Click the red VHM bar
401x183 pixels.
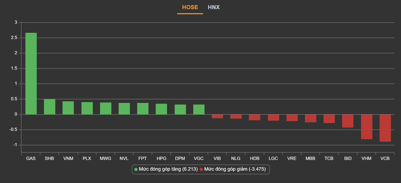point(366,127)
